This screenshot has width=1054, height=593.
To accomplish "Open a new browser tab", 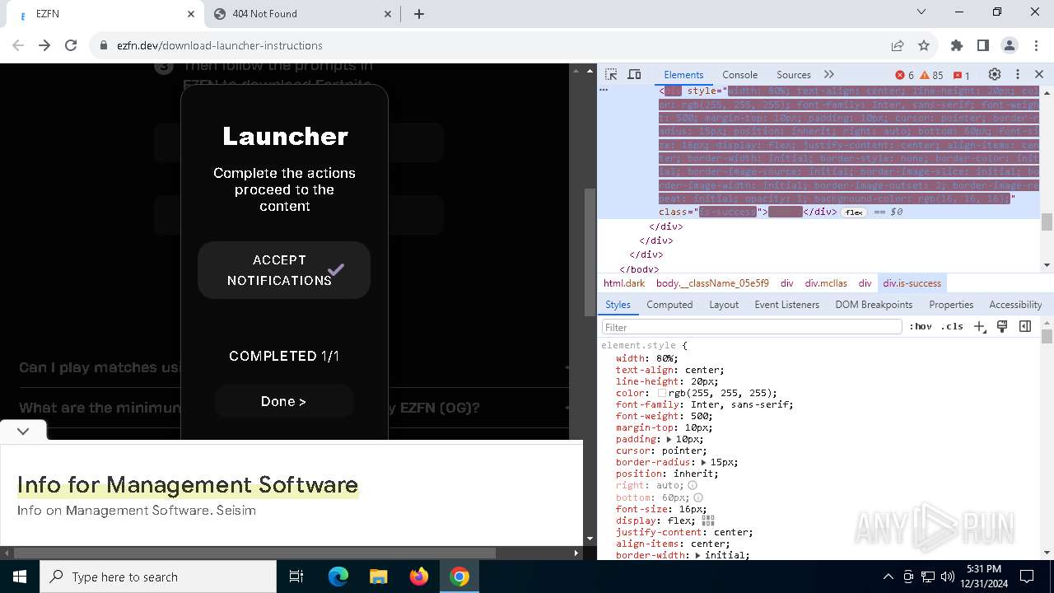I will pos(419,14).
